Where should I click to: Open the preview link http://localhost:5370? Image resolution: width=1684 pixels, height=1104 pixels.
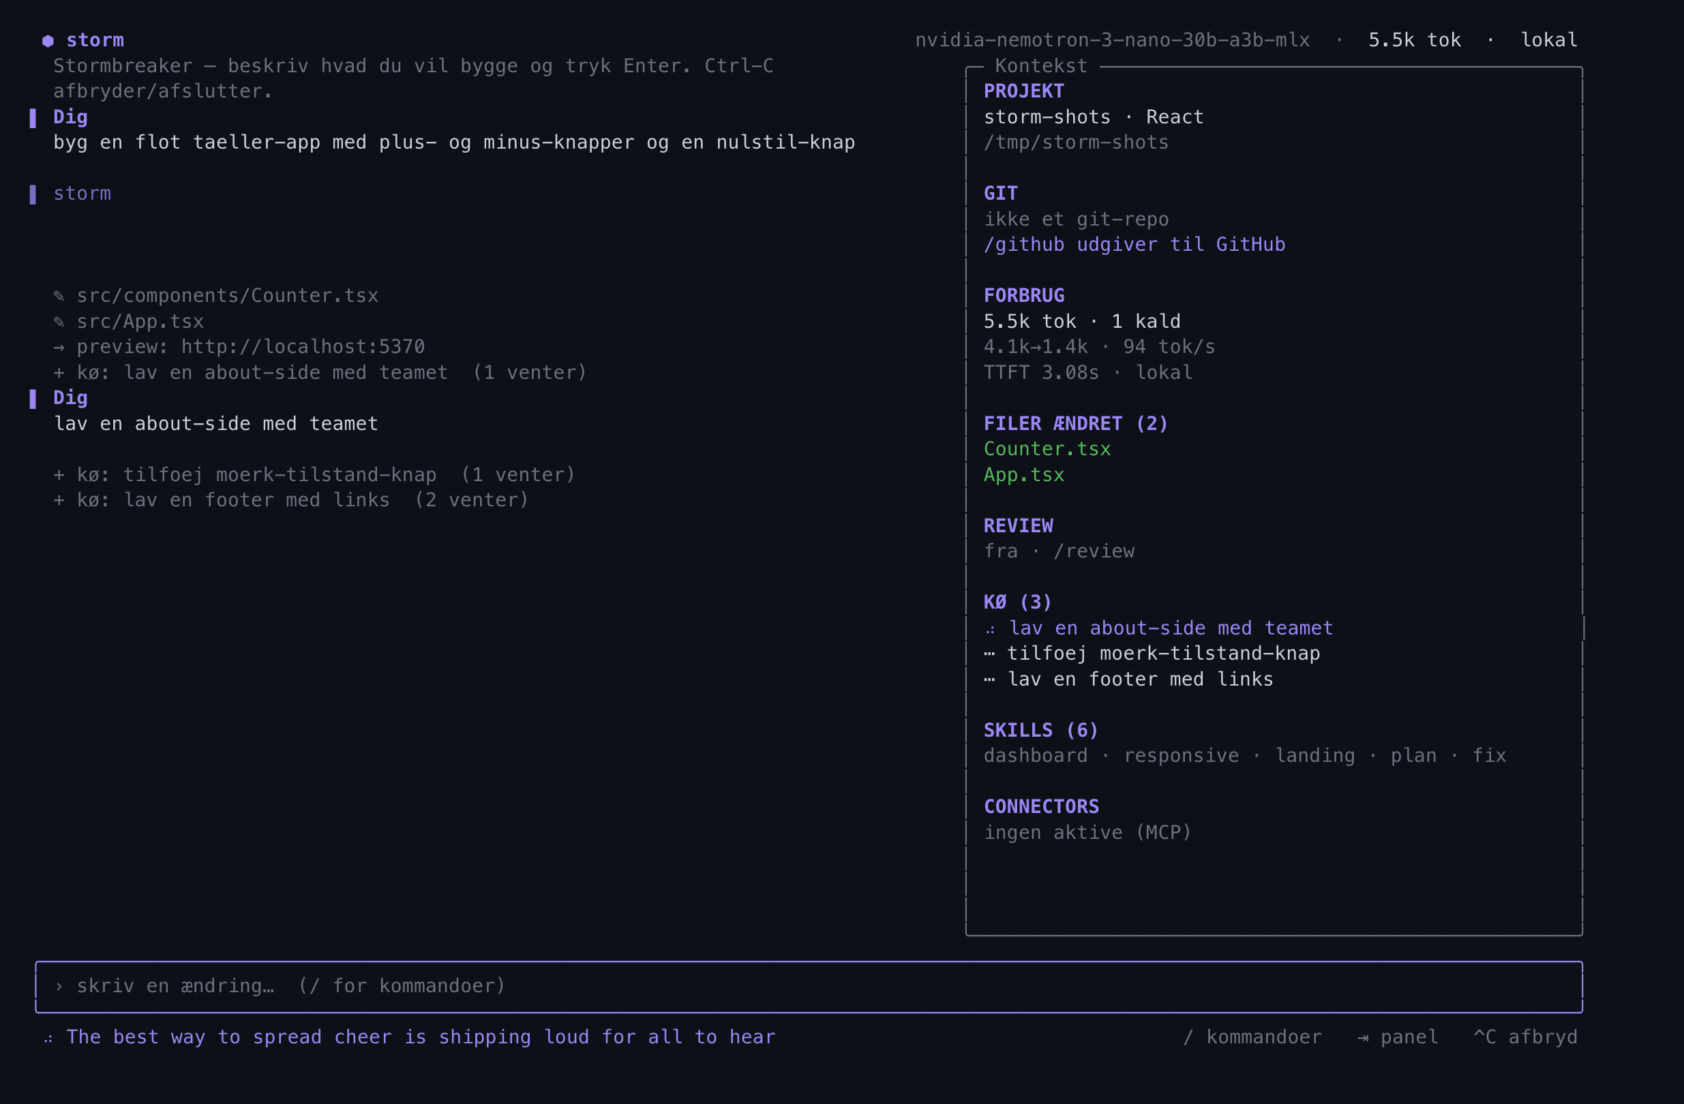[x=303, y=347]
